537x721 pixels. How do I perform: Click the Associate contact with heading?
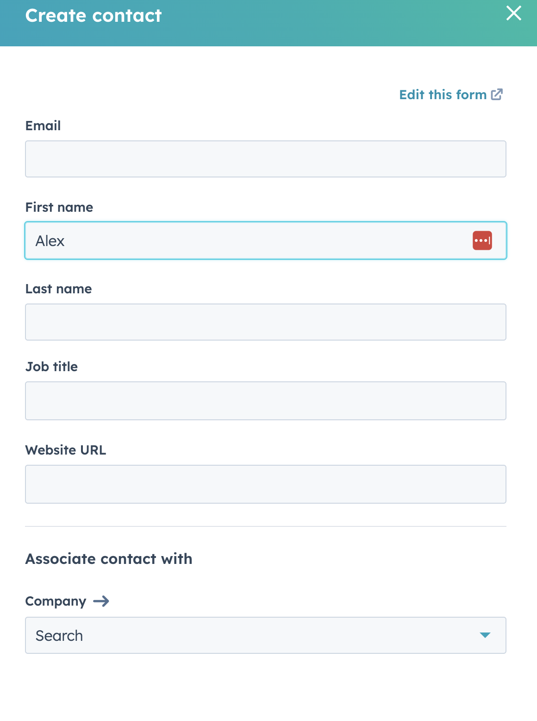[109, 559]
